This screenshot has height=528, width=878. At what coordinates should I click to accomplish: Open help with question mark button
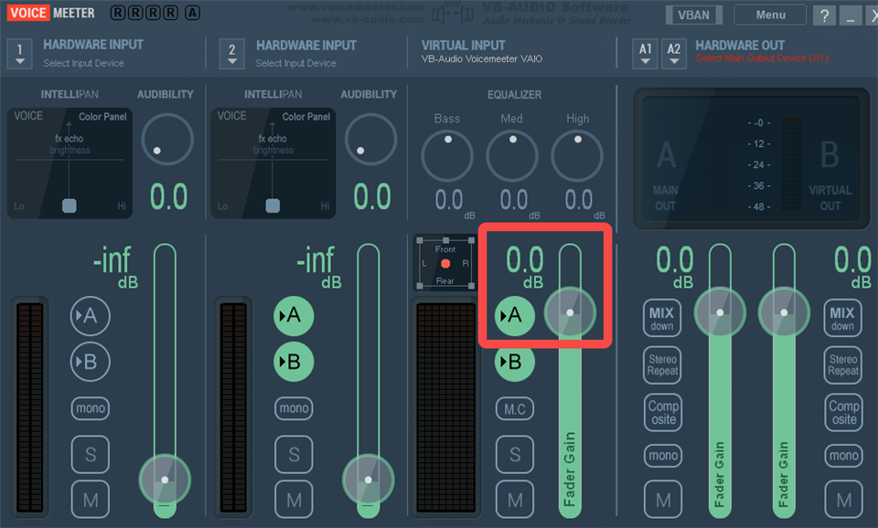click(x=824, y=16)
